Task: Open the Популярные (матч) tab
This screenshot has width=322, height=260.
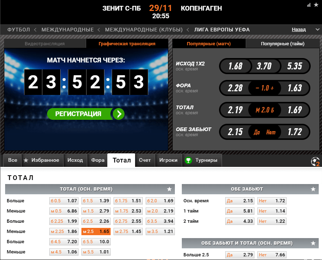Action: tap(209, 43)
